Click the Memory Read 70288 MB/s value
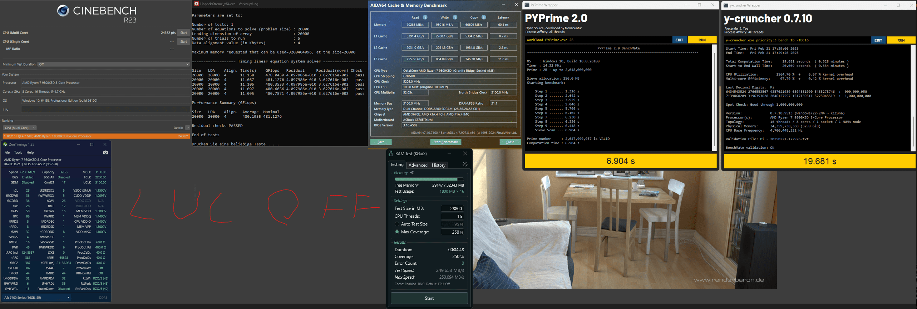 click(x=415, y=25)
